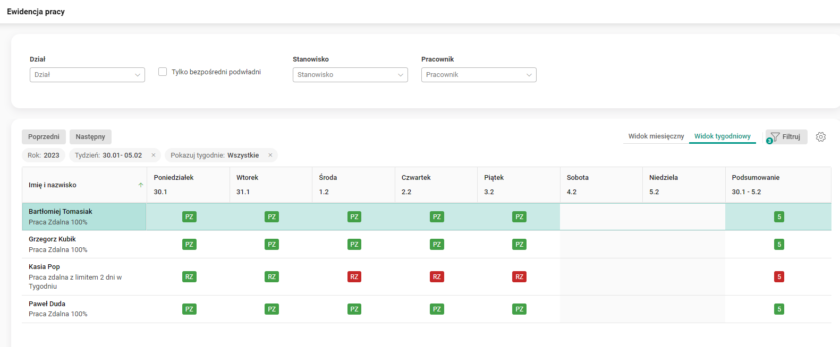Click Paweł Duda's PZ badge on Piątek
Viewport: 840px width, 347px height.
click(519, 309)
